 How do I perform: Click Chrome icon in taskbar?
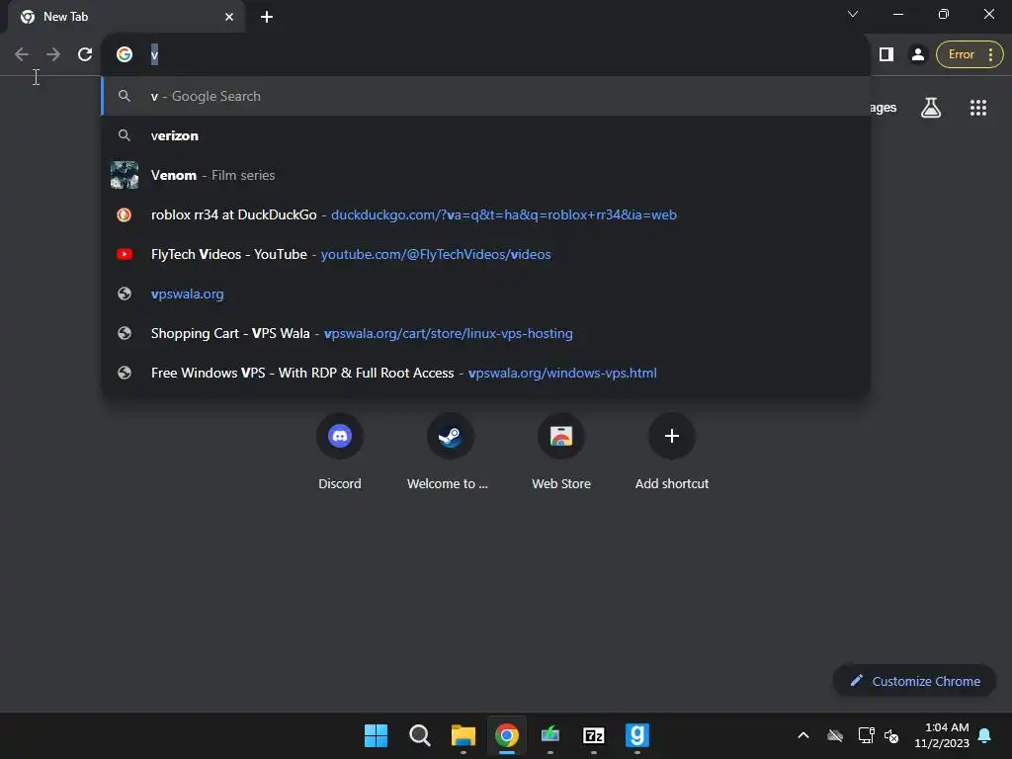tap(507, 735)
